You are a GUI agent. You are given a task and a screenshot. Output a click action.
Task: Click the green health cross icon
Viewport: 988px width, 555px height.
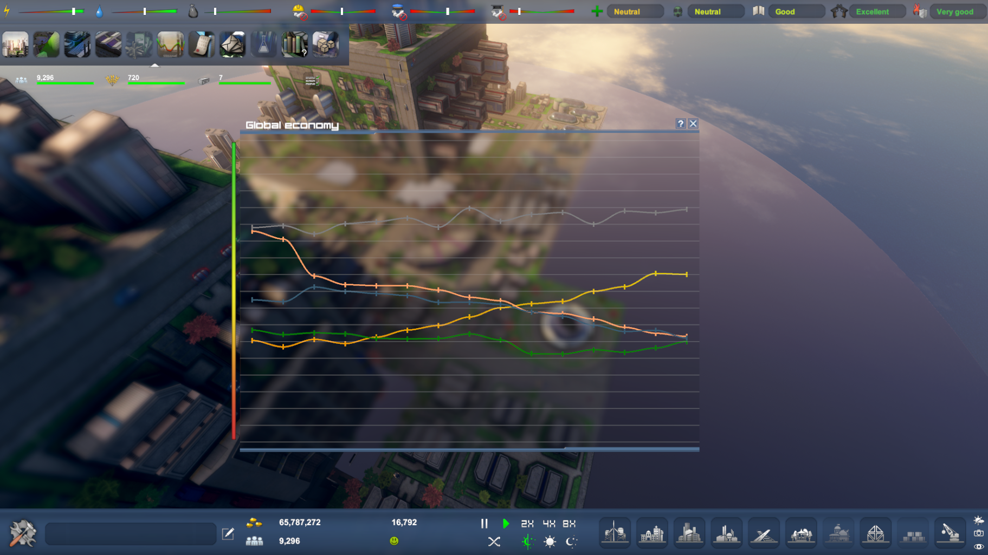click(597, 11)
